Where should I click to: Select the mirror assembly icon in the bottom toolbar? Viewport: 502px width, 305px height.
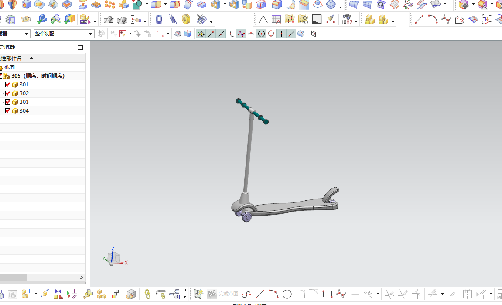click(x=58, y=294)
